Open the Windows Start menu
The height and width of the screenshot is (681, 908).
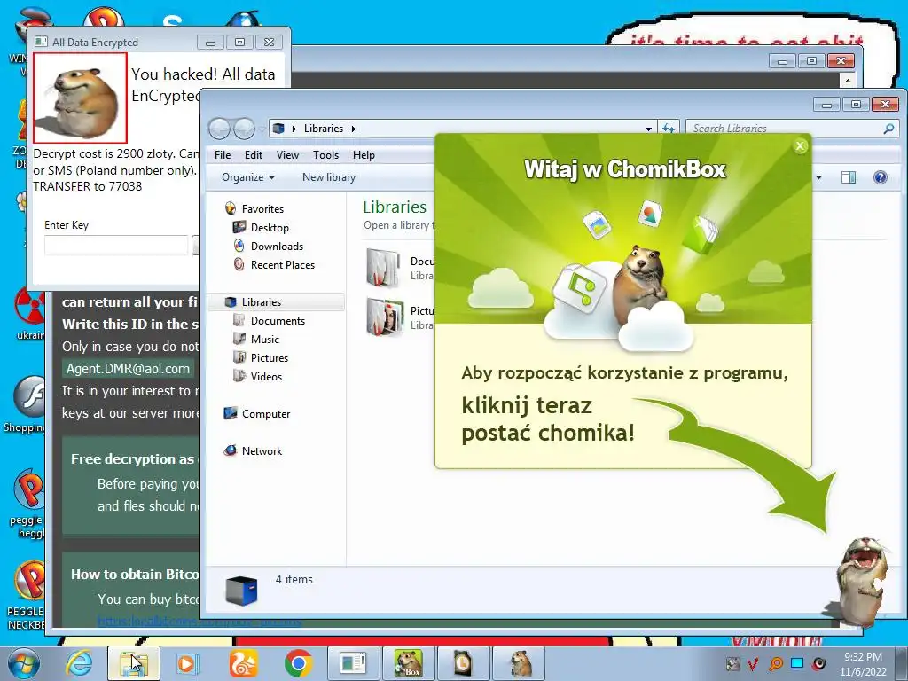(x=23, y=663)
